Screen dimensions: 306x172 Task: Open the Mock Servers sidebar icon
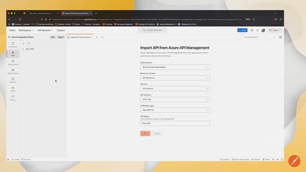[13, 71]
